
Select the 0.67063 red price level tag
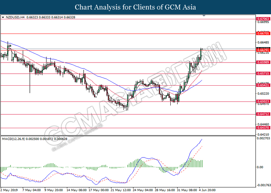point(262,18)
